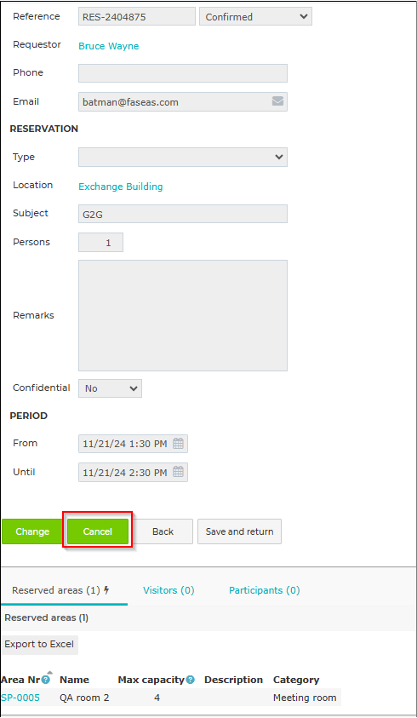Click the Reserved areas (1) subheading

(x=46, y=617)
